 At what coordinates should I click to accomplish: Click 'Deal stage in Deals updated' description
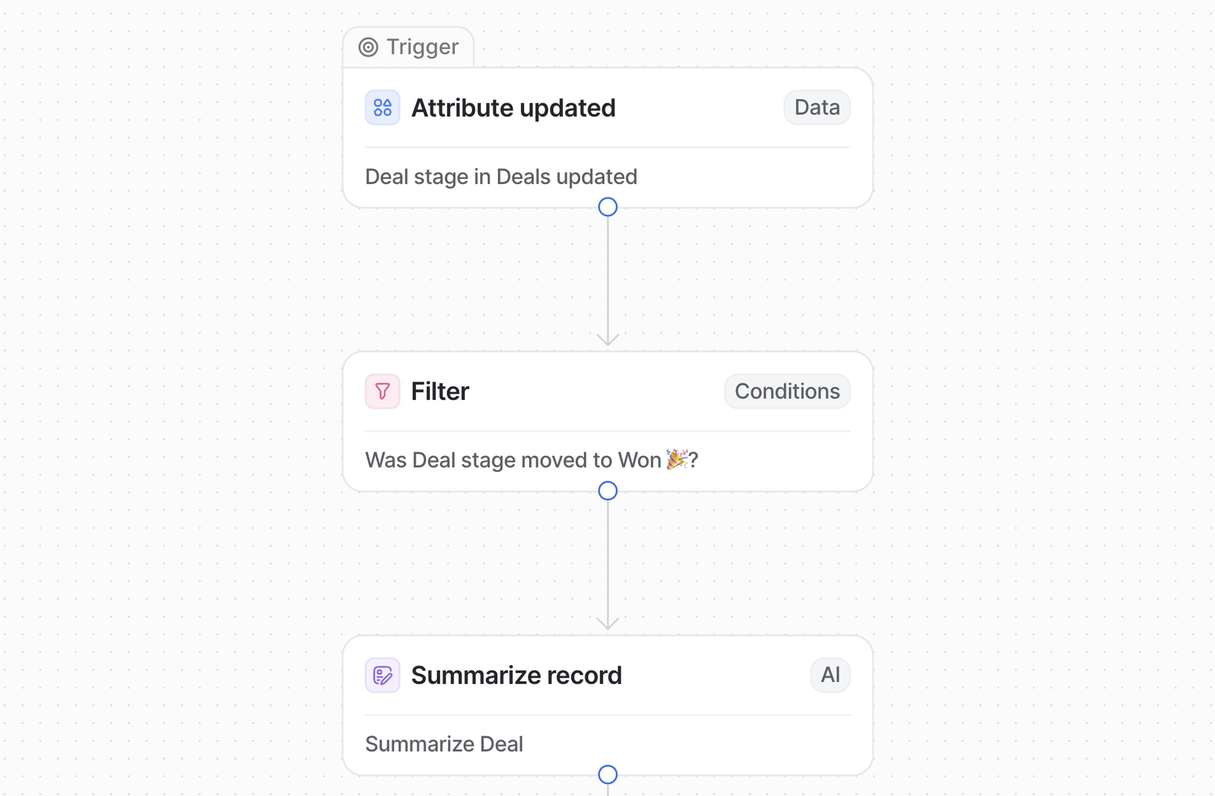pyautogui.click(x=501, y=177)
